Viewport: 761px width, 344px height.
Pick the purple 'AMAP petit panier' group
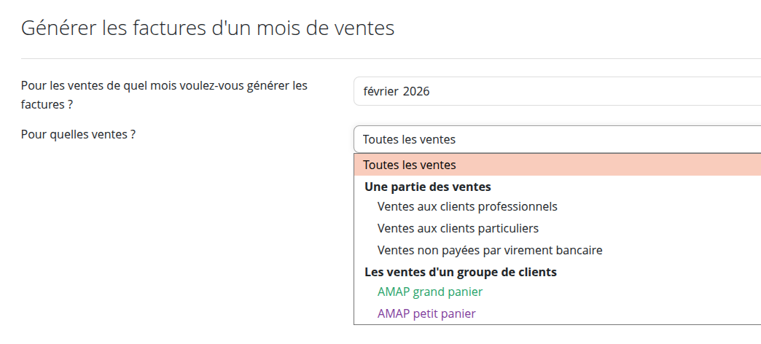[x=426, y=313]
